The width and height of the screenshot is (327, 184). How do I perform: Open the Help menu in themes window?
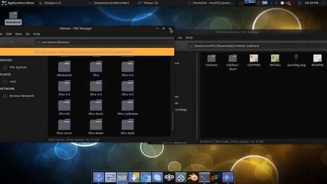(x=37, y=34)
